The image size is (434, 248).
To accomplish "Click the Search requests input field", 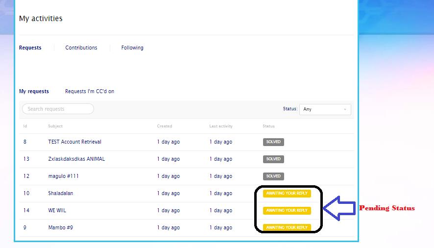I will click(x=58, y=109).
